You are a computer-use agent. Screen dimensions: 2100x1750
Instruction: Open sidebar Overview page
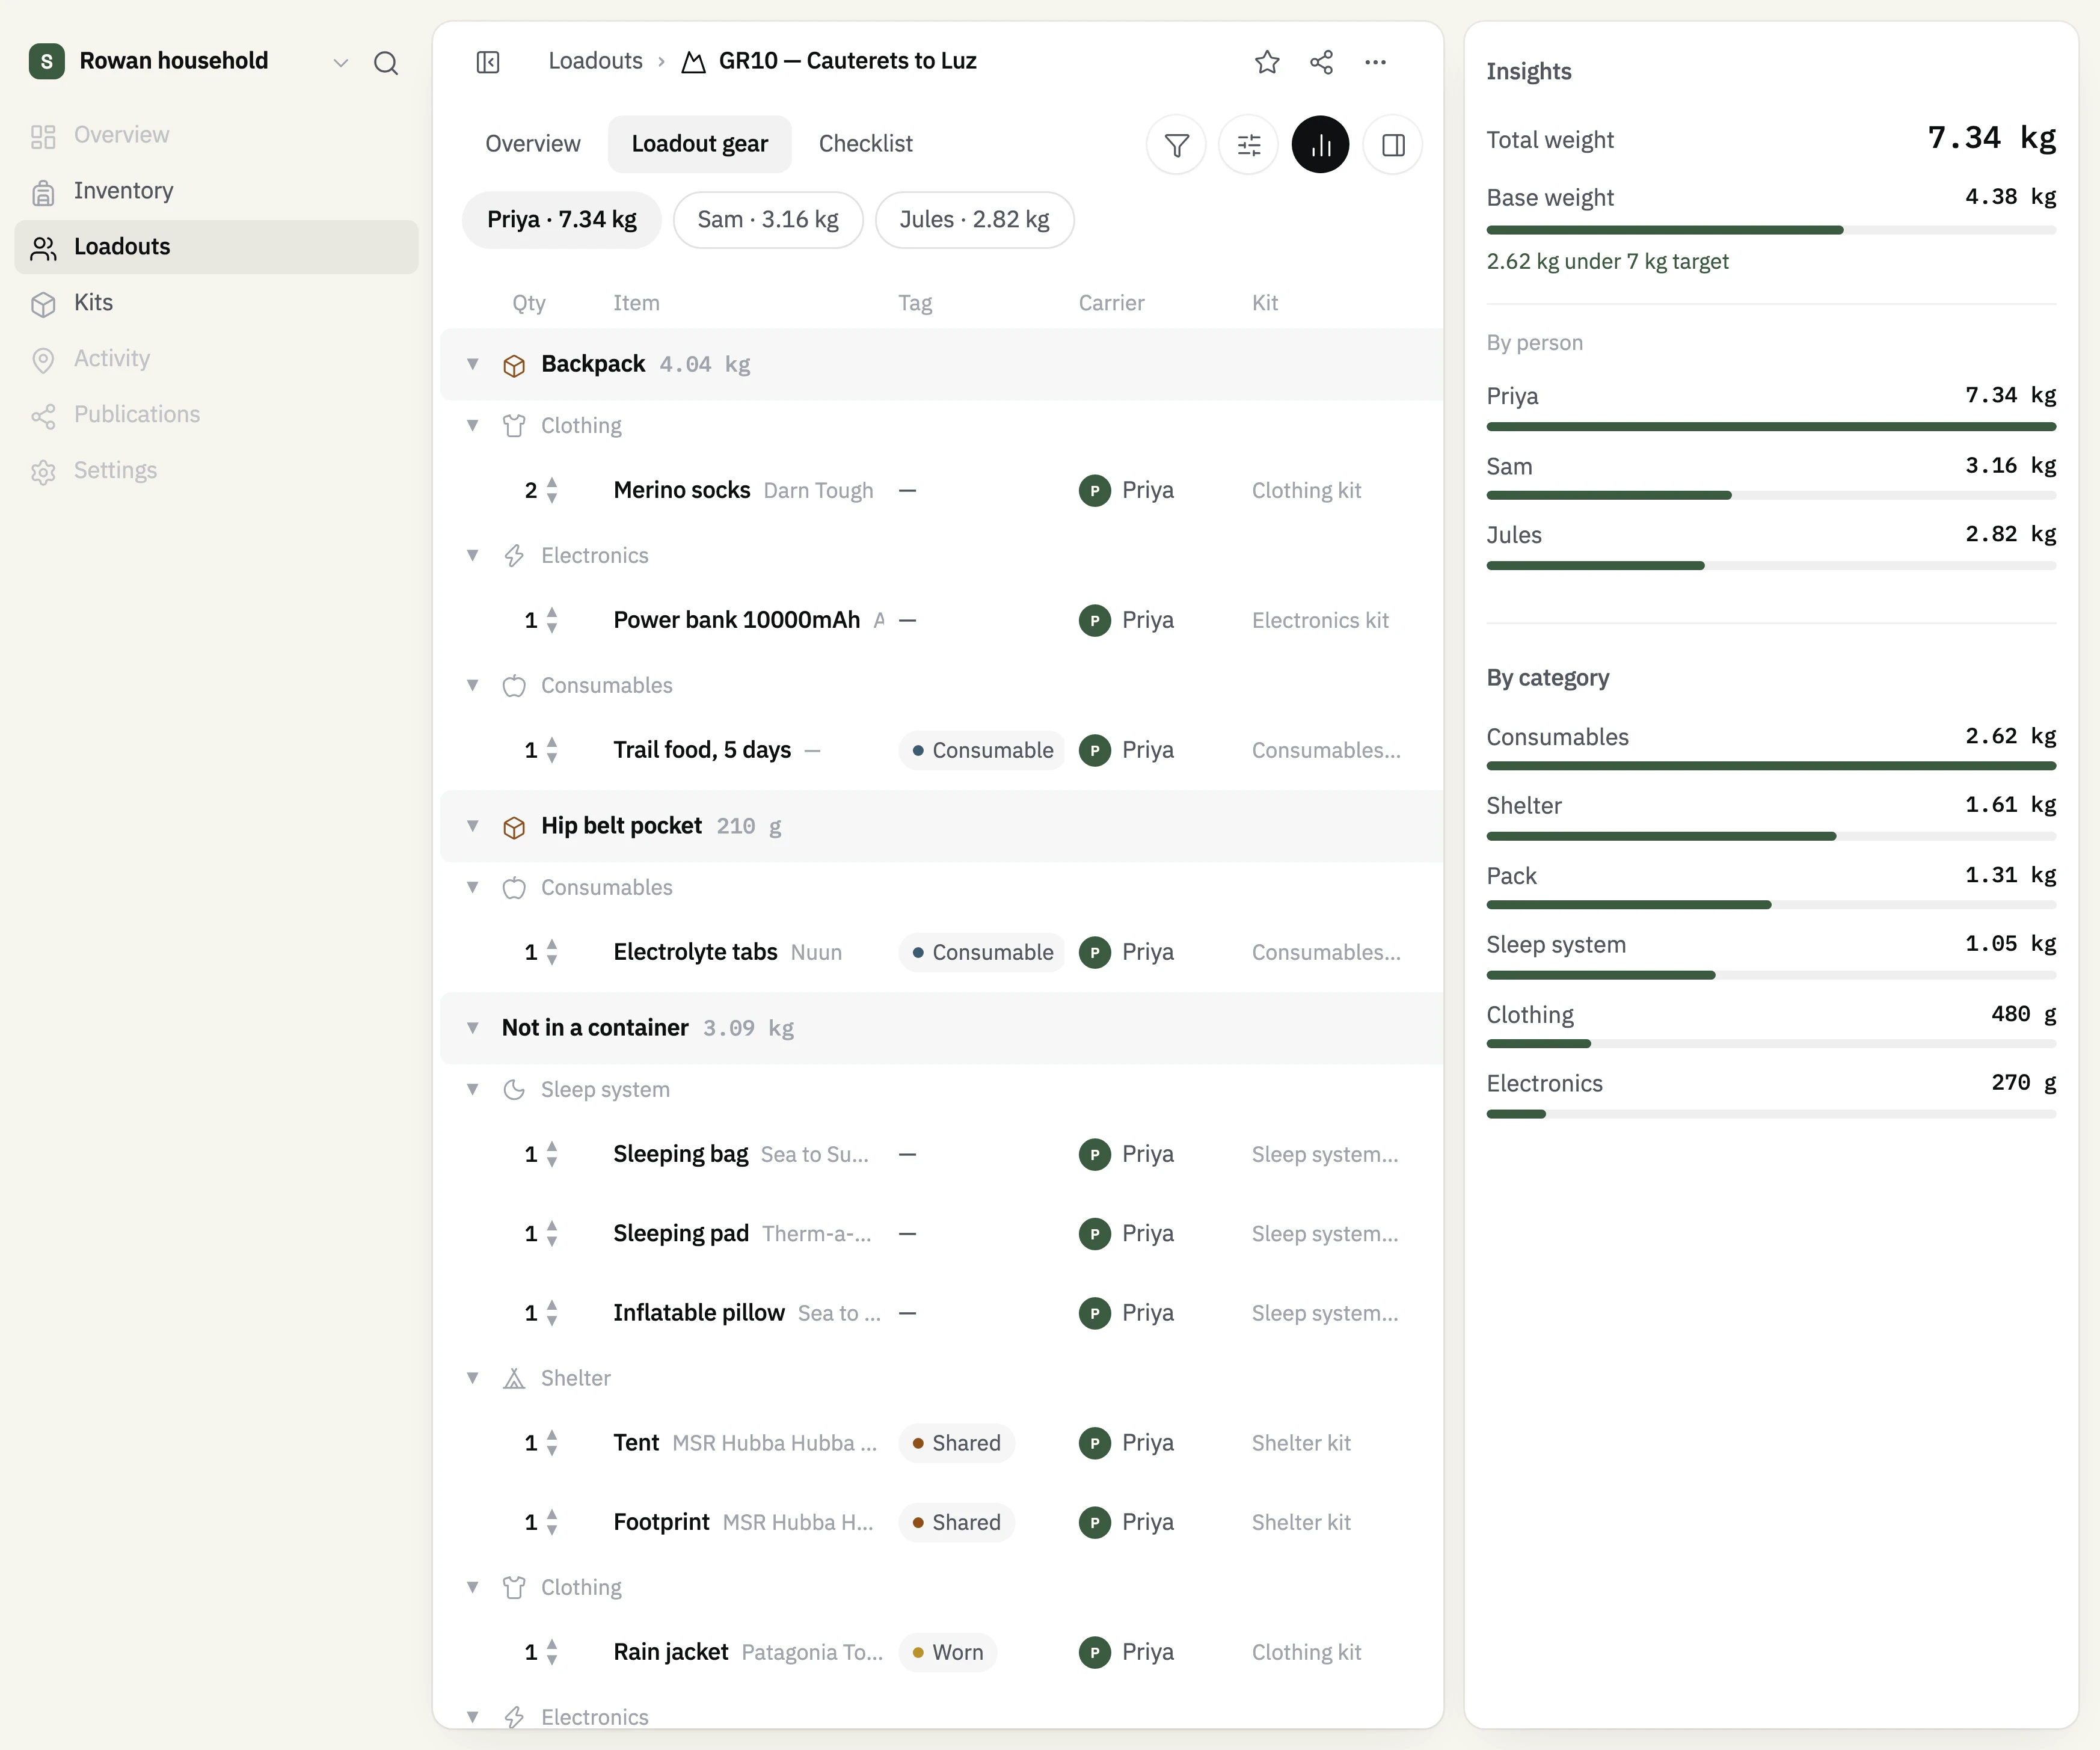point(216,135)
